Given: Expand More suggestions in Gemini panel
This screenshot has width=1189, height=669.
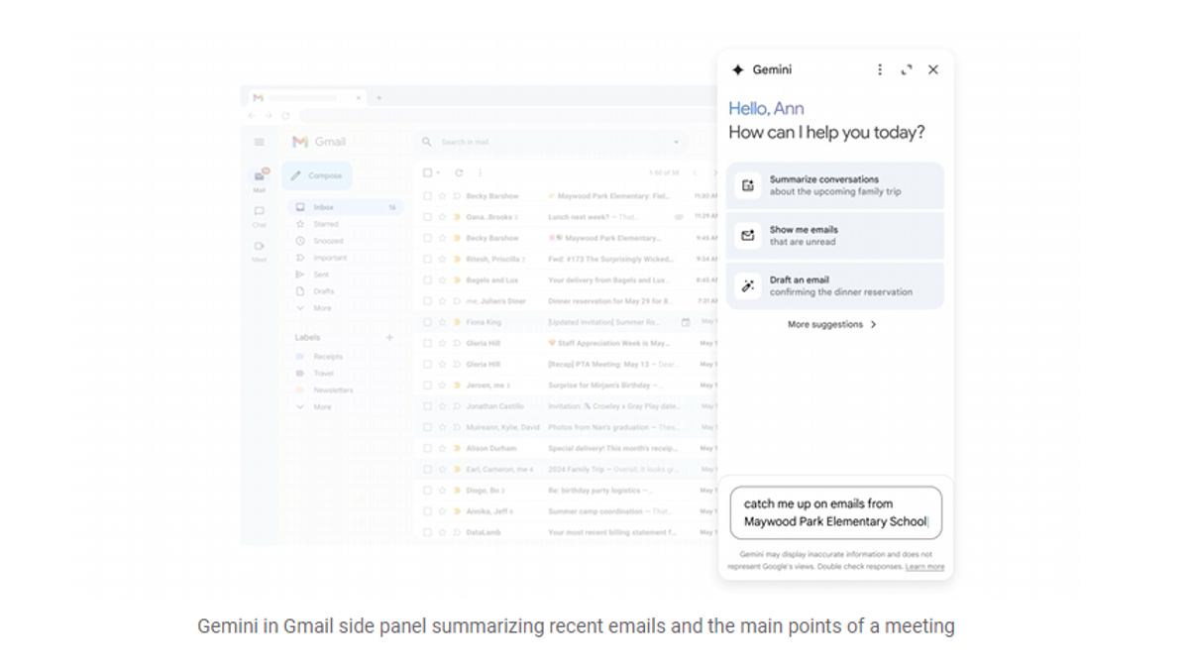Looking at the screenshot, I should point(832,324).
